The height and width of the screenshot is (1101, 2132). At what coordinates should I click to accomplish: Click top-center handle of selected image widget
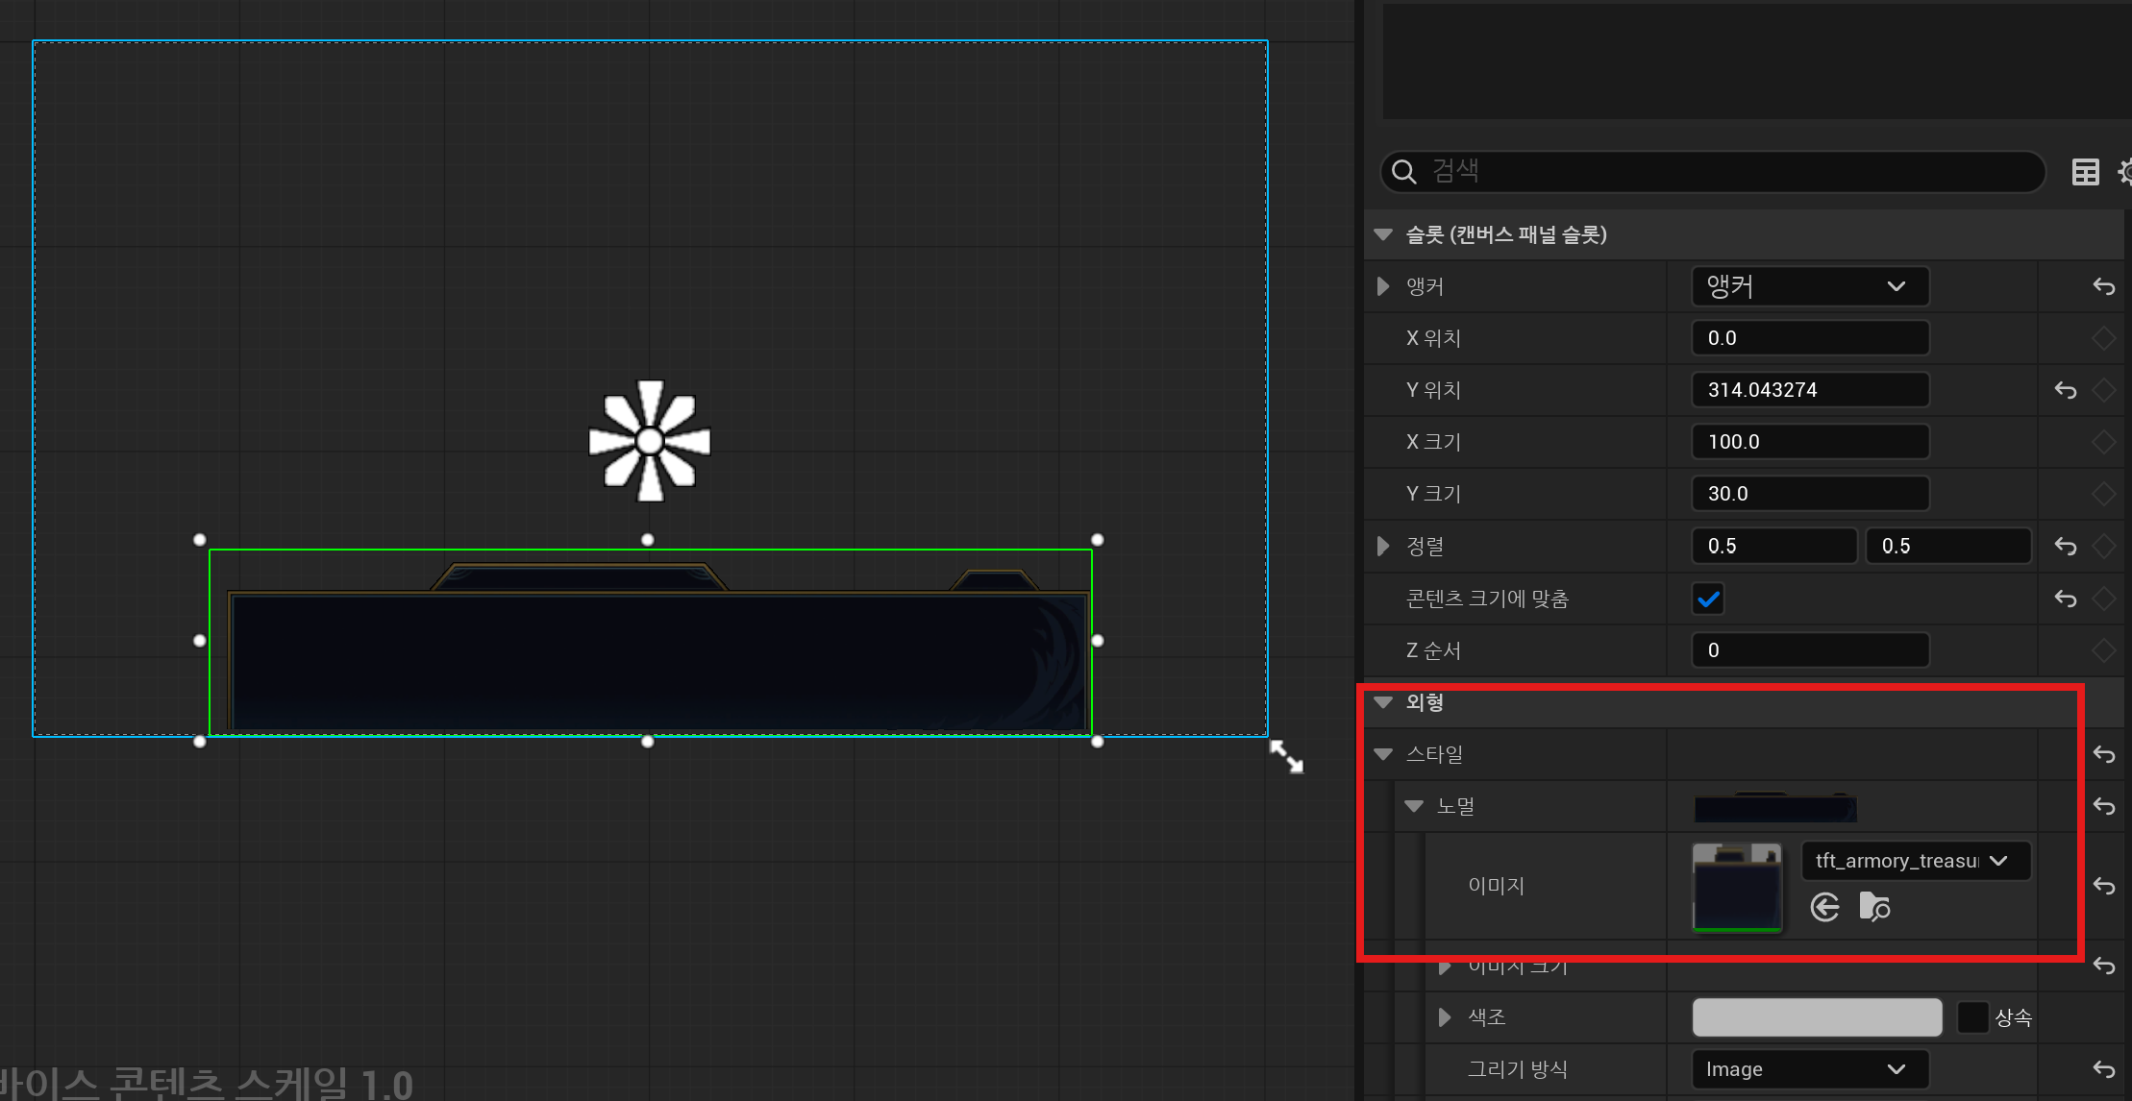(648, 540)
